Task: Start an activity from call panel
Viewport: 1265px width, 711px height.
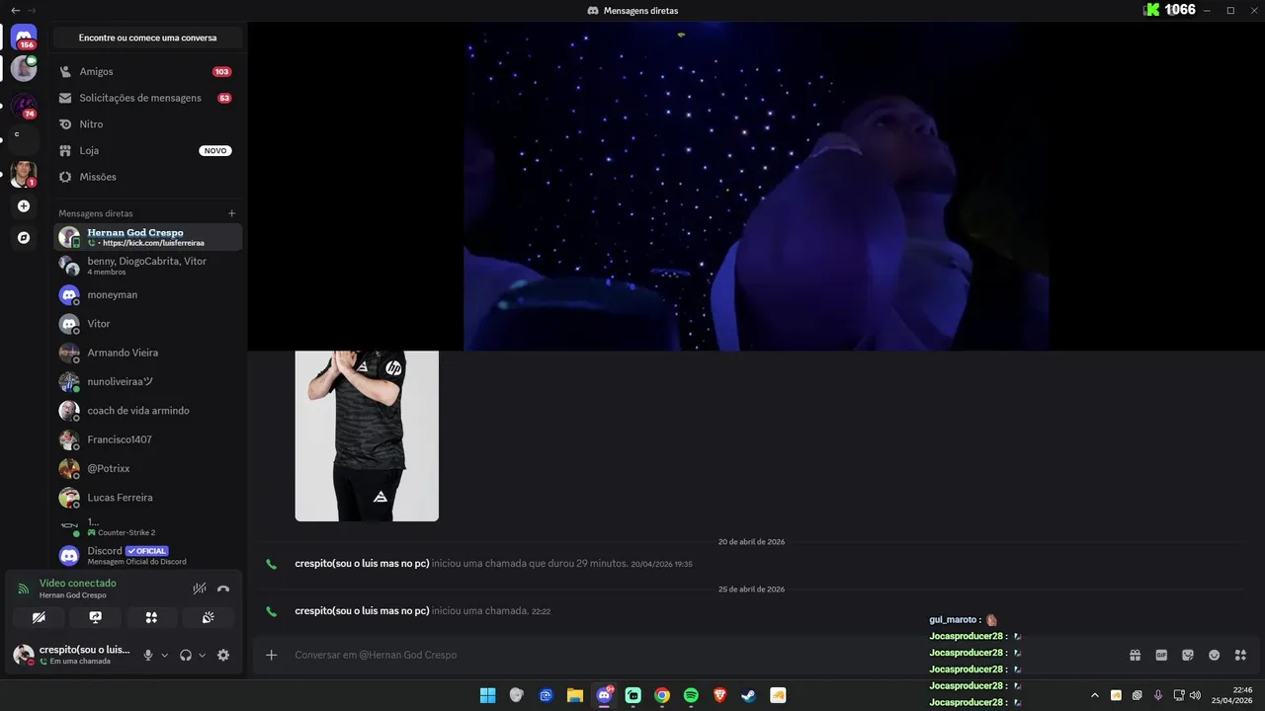Action: pos(151,617)
